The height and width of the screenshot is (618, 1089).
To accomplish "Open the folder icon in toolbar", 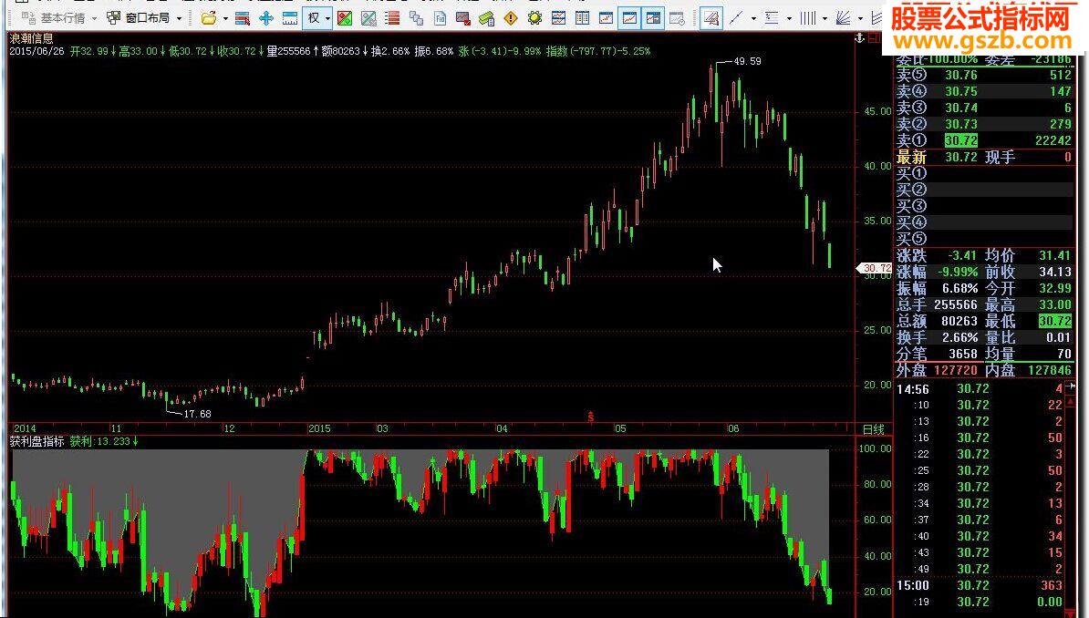I will 208,18.
